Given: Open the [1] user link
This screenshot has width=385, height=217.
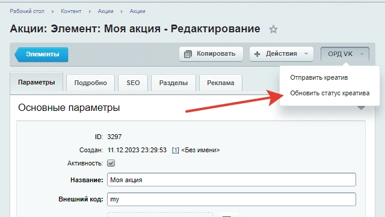Looking at the screenshot, I should pyautogui.click(x=176, y=150).
